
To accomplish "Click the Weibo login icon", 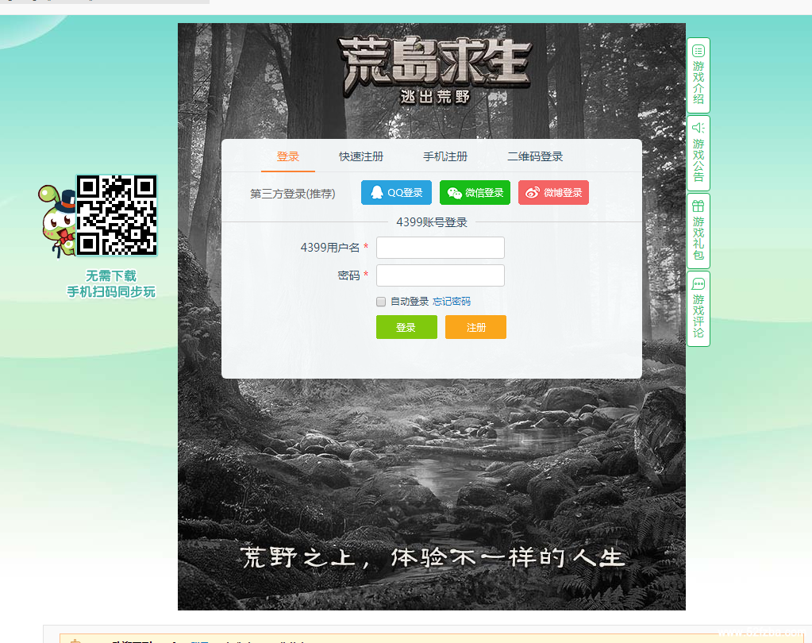I will (x=533, y=193).
